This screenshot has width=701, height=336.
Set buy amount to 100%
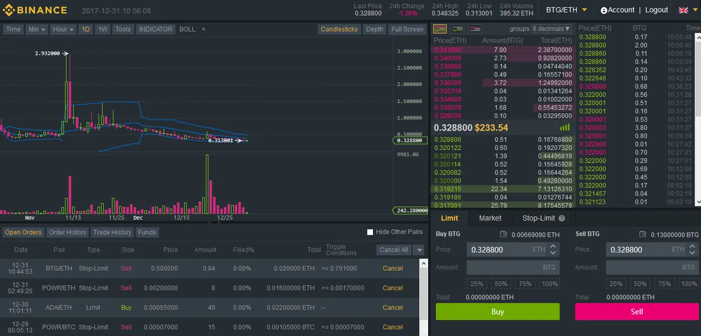549,283
